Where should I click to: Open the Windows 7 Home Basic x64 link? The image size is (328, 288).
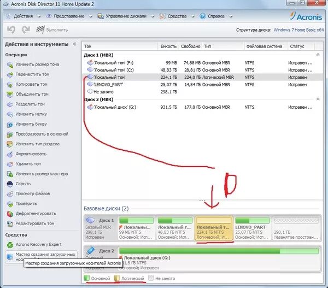tap(298, 30)
